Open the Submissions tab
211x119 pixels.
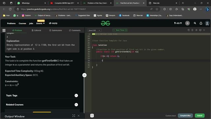56,30
